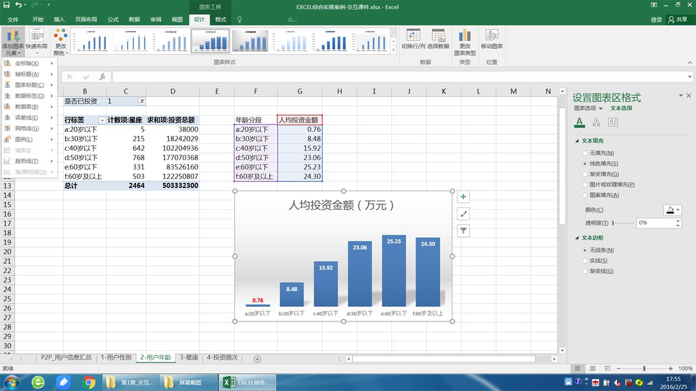Select the 无填充(N) radio button
The width and height of the screenshot is (696, 391).
pyautogui.click(x=585, y=153)
